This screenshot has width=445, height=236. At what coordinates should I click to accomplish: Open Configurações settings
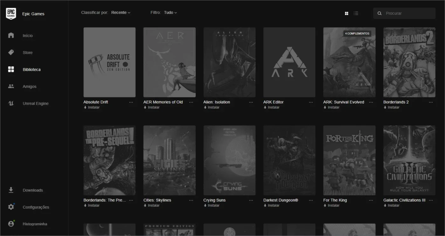36,207
